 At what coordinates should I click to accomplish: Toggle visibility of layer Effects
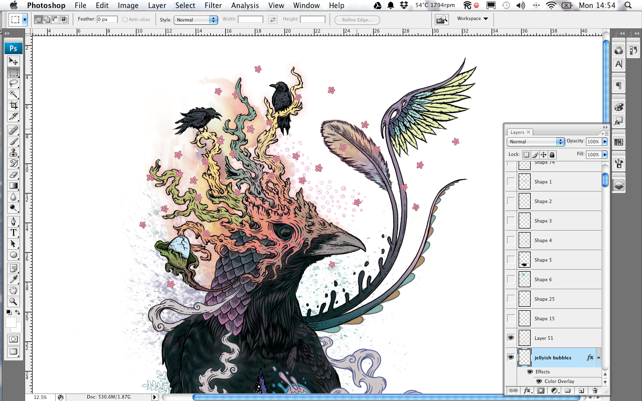tap(530, 372)
